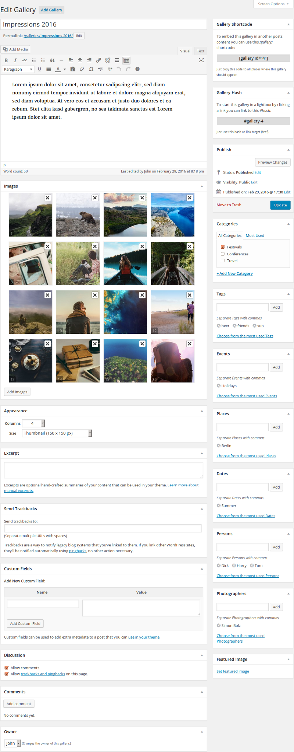Click the gallery title field
The width and height of the screenshot is (294, 752).
tap(104, 24)
